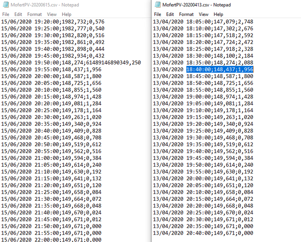Click date 13/04/2020 on the 18:40:00 row
Screen dimensions: 301x242
click(x=168, y=69)
